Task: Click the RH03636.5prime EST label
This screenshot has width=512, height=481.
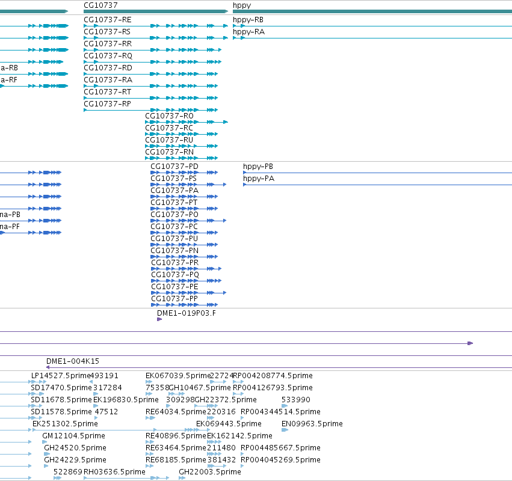Action: (114, 472)
